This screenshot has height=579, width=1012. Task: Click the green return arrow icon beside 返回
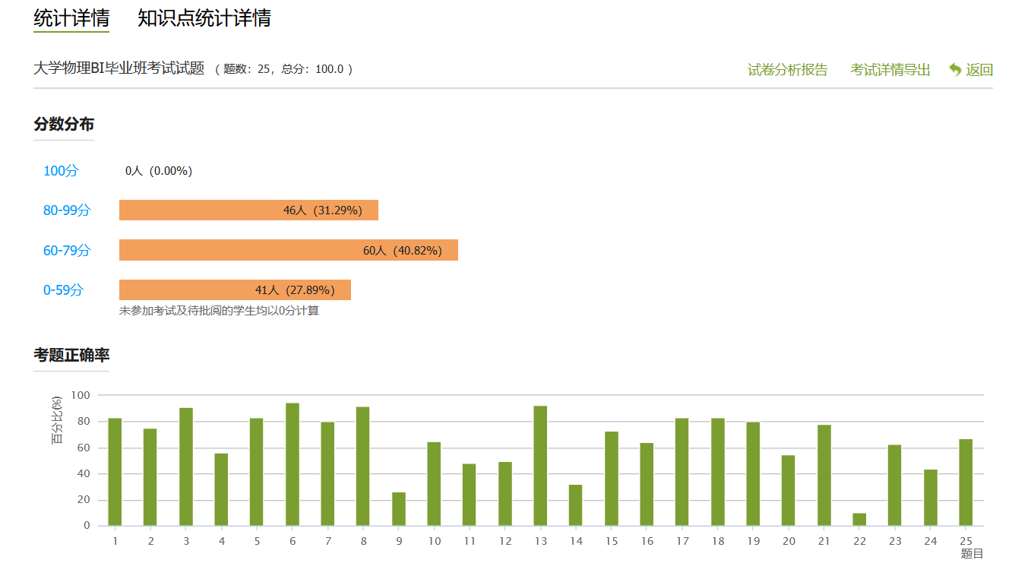click(953, 68)
